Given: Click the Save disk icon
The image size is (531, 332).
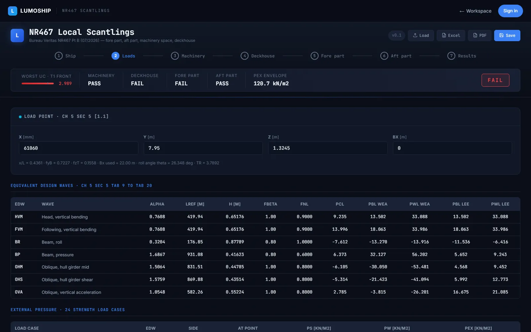Looking at the screenshot, I should pos(501,35).
